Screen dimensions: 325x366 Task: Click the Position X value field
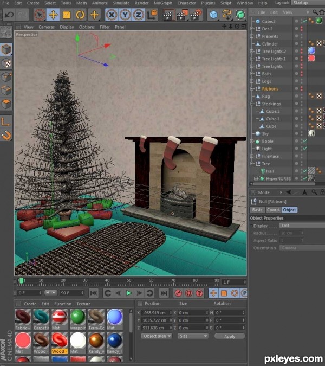157,313
